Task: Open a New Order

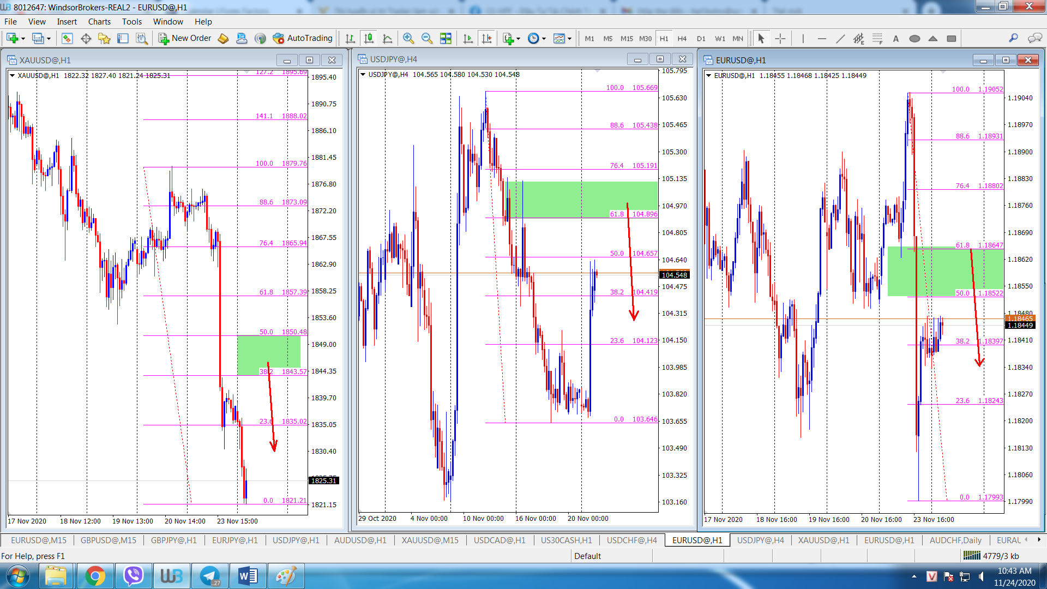Action: click(x=185, y=38)
